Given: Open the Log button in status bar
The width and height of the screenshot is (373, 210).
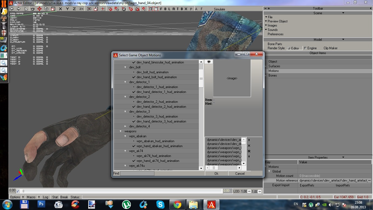Looking at the screenshot, I should [x=46, y=197].
